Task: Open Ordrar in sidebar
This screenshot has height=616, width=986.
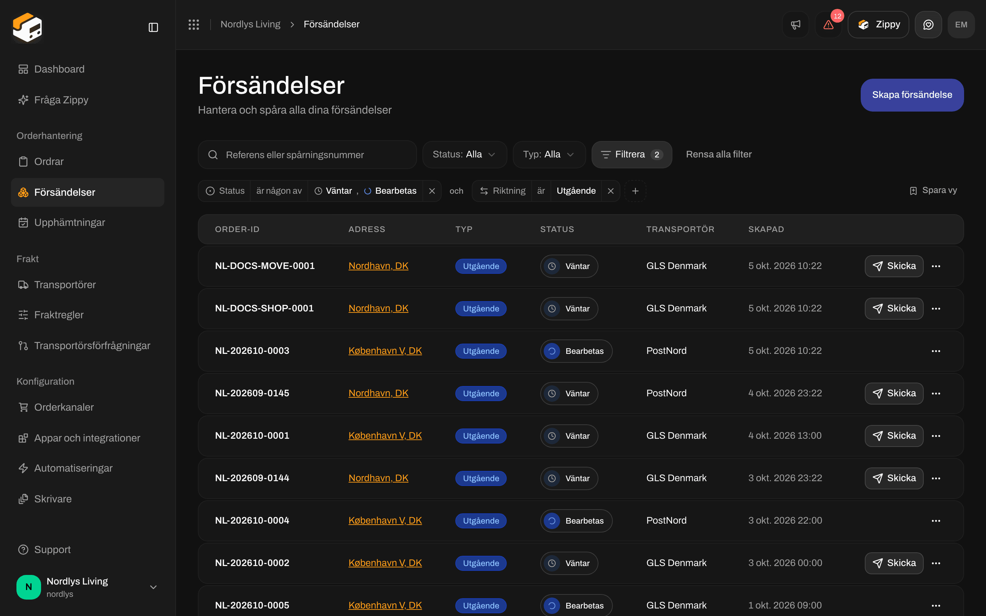Action: coord(88,162)
